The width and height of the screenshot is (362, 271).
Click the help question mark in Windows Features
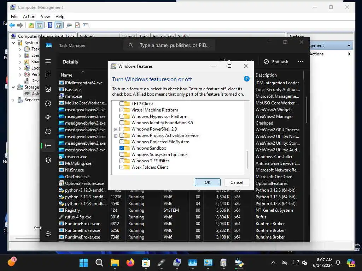pos(246,79)
